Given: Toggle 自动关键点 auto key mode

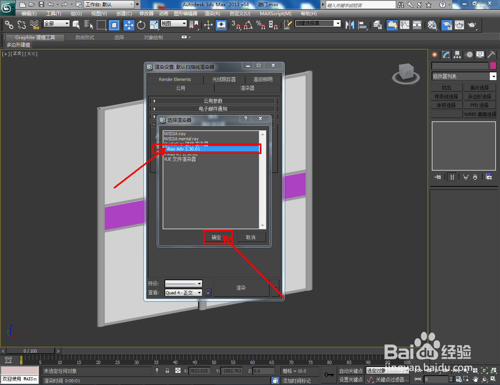Looking at the screenshot, I should tap(351, 371).
